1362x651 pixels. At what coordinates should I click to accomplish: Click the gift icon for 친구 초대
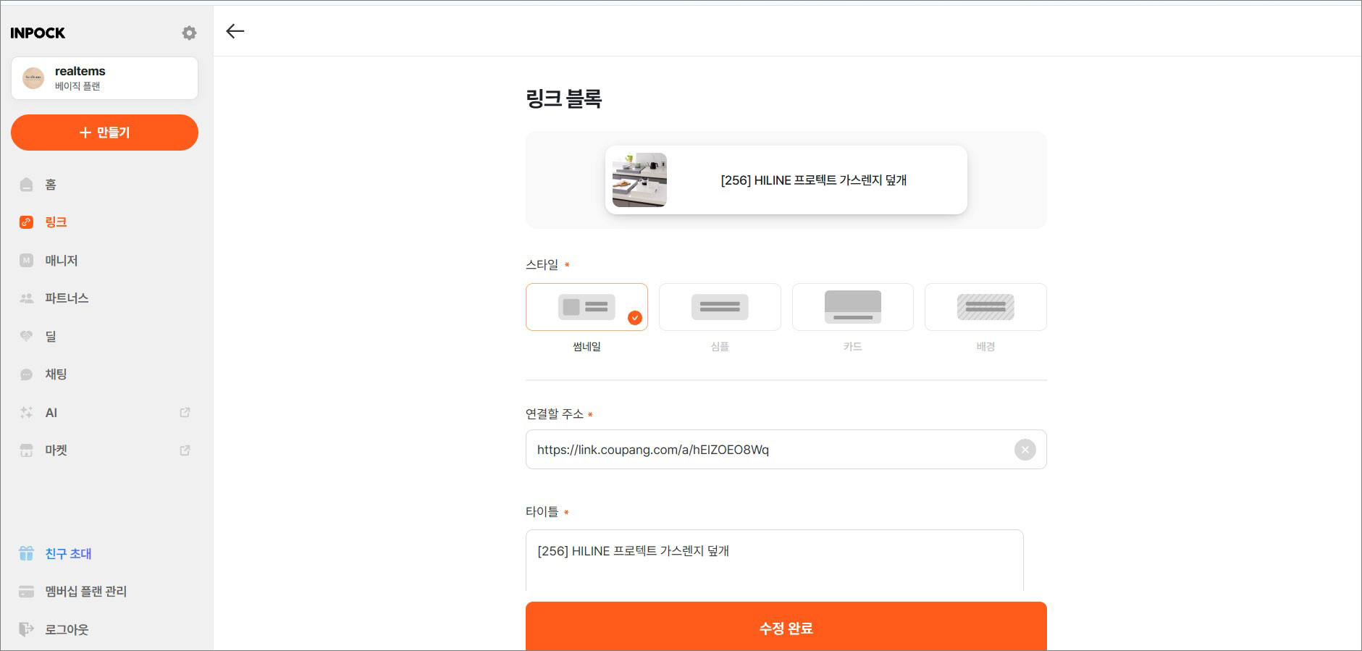(x=27, y=553)
